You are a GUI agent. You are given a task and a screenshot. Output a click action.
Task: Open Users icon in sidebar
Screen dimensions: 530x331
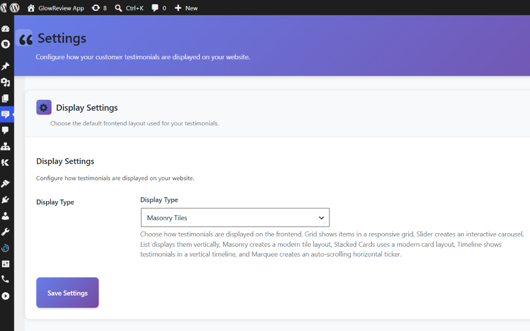click(x=6, y=216)
